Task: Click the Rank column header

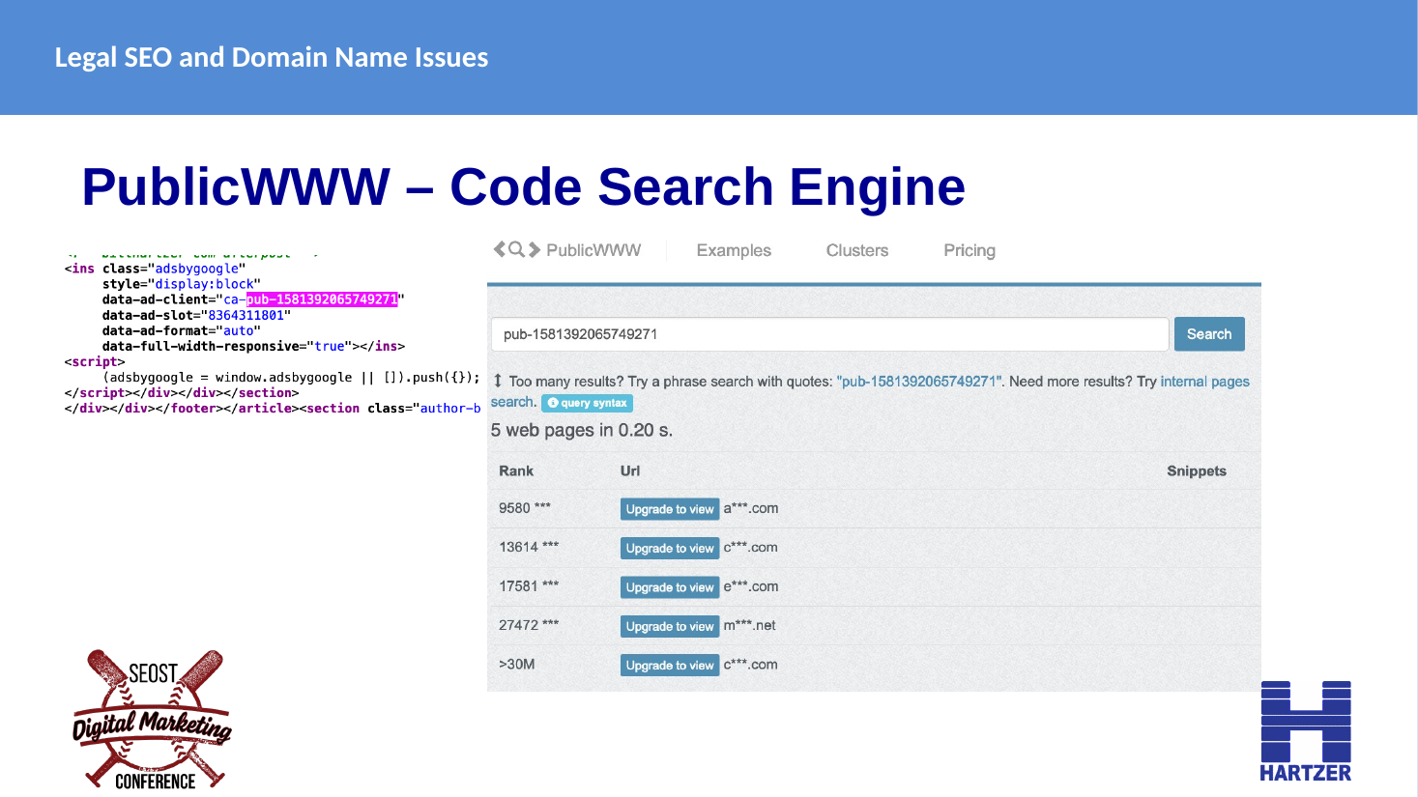Action: pyautogui.click(x=516, y=470)
